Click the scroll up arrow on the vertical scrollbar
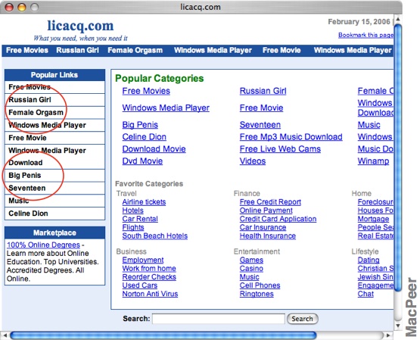This screenshot has height=340, width=420. point(398,19)
